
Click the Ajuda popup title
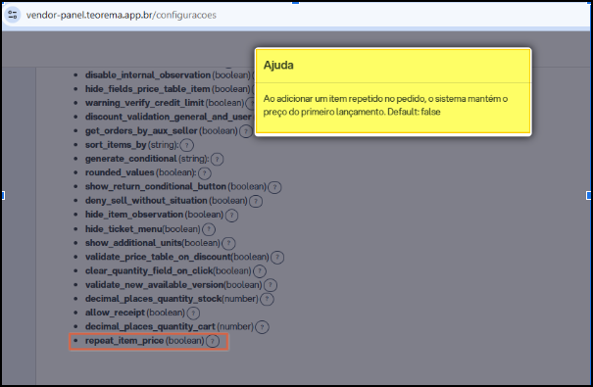tap(278, 65)
